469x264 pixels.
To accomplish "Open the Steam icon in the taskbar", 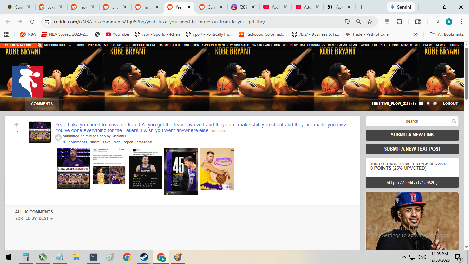I will click(144, 257).
